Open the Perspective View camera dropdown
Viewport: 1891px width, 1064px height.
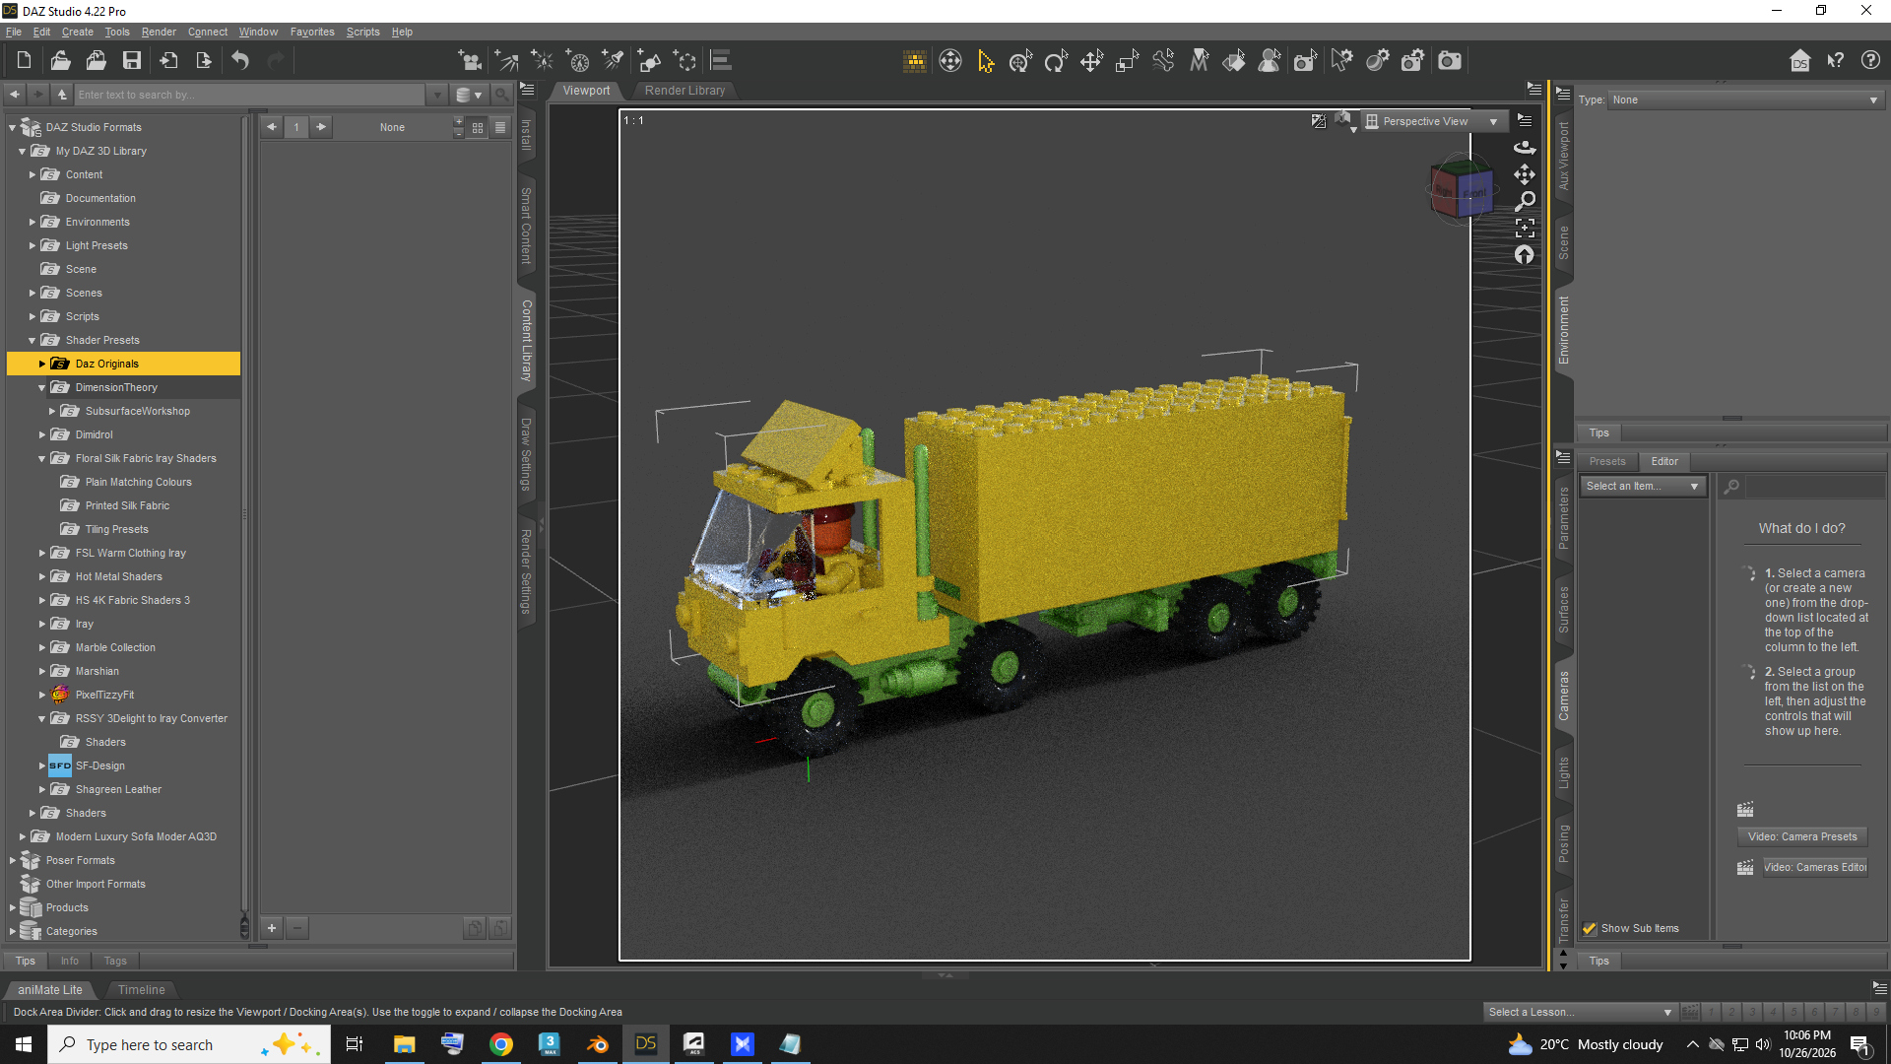coord(1433,121)
